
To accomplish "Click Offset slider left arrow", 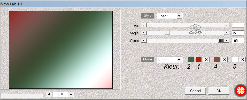I will click(x=144, y=41).
